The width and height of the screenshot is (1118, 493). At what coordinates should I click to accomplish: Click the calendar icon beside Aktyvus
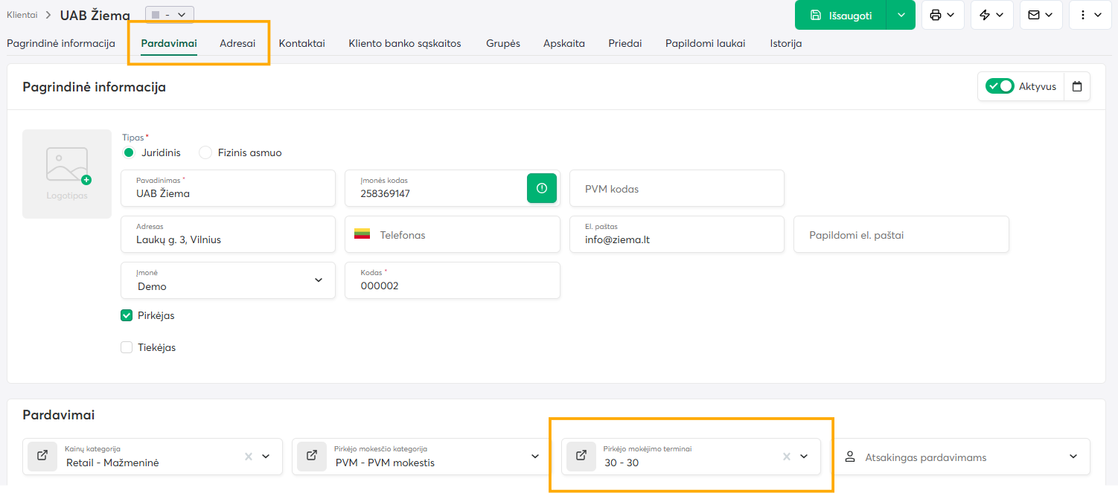tap(1077, 86)
